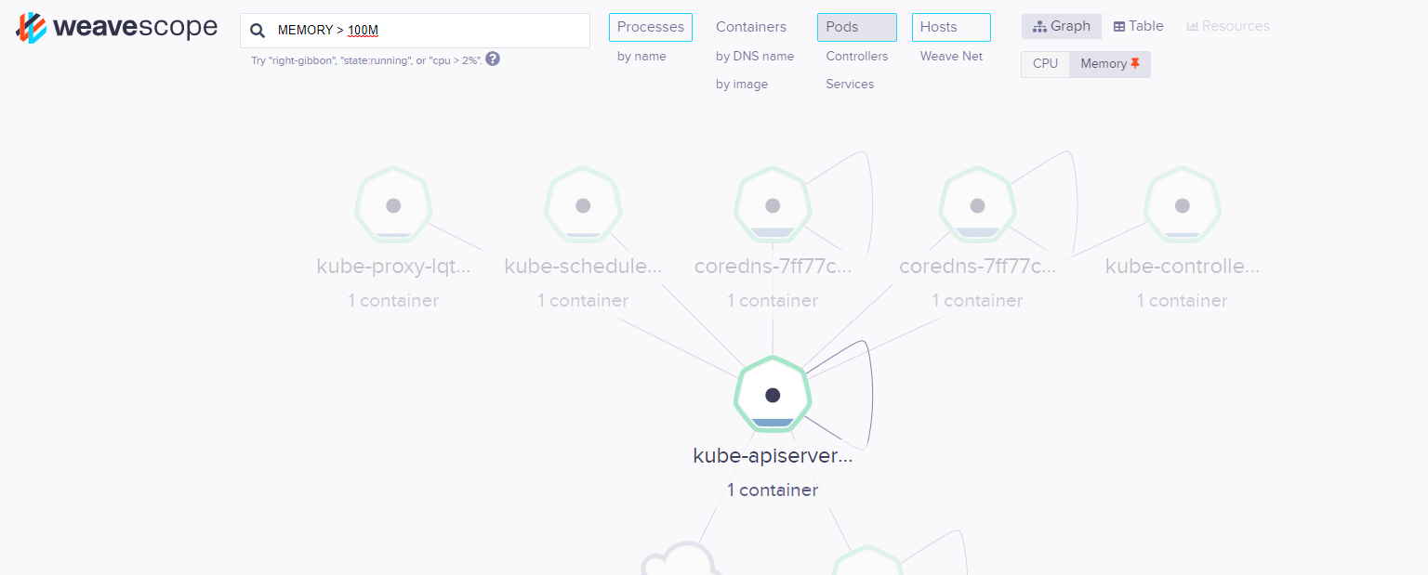Click into the search field containing MEMORY > 100M
The height and width of the screenshot is (575, 1428).
point(415,31)
